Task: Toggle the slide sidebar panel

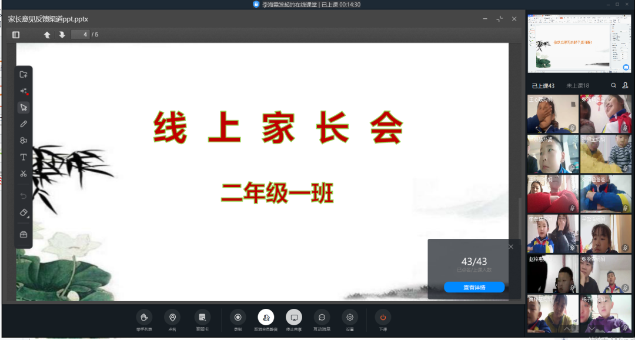Action: [x=16, y=35]
